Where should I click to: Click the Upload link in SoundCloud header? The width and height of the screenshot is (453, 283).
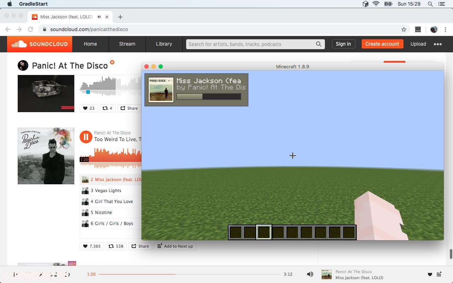(418, 44)
